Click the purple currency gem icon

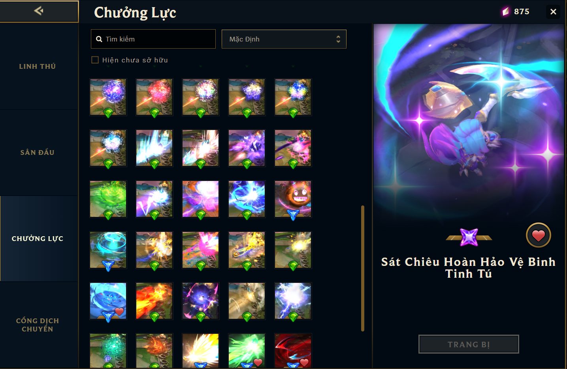(505, 11)
